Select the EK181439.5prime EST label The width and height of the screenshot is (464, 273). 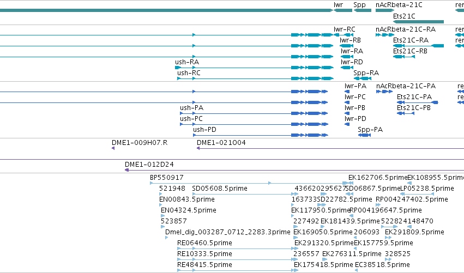350,221
